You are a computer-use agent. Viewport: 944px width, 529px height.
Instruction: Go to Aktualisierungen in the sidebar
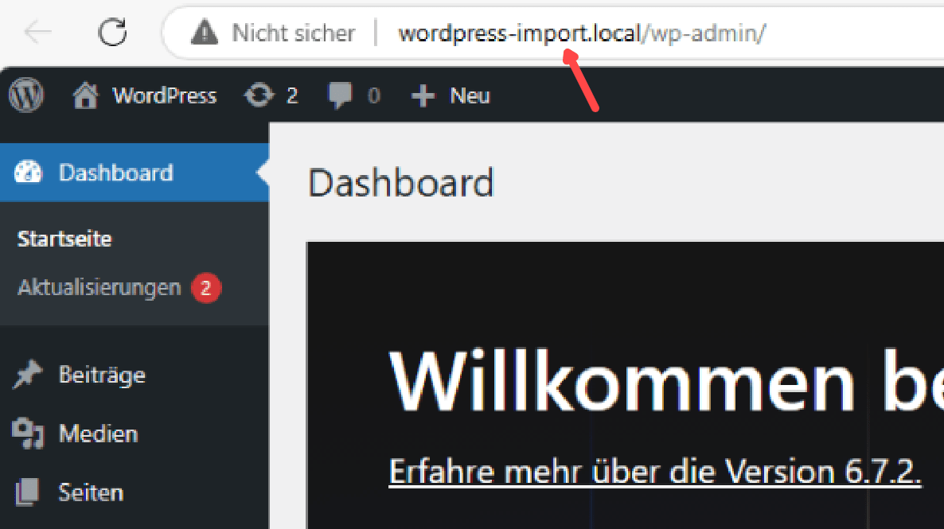pos(99,287)
